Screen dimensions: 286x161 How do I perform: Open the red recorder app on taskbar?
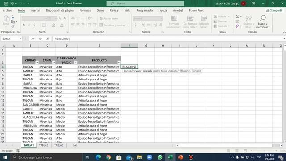click(x=191, y=157)
